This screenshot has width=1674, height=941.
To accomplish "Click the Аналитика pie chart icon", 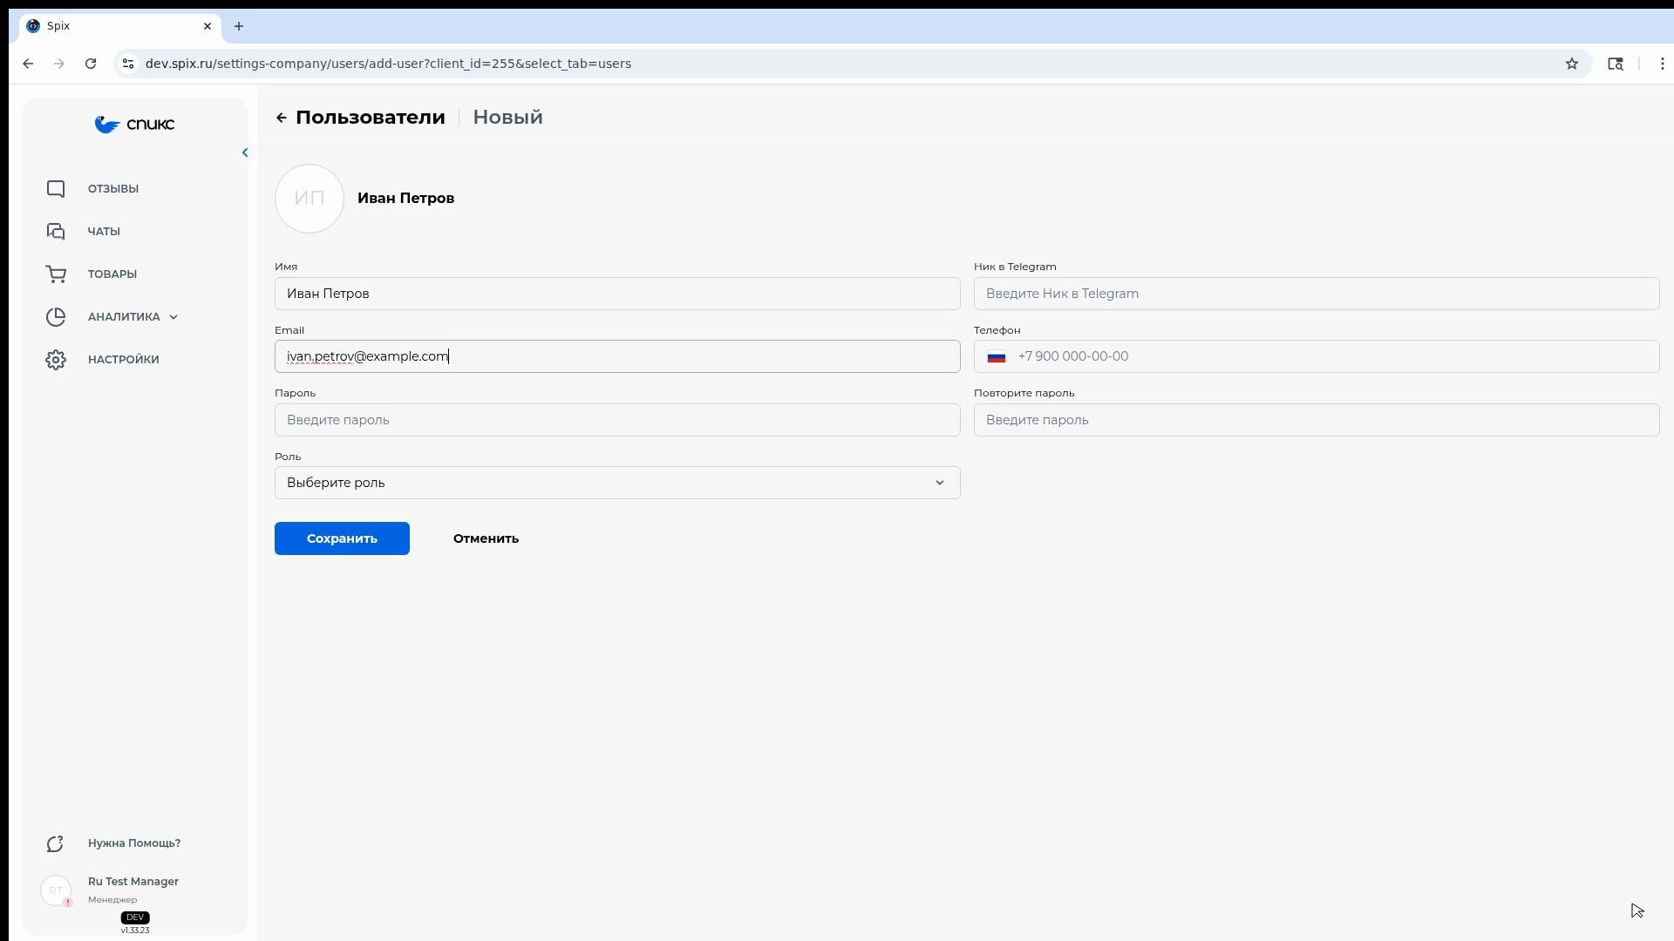I will point(56,317).
